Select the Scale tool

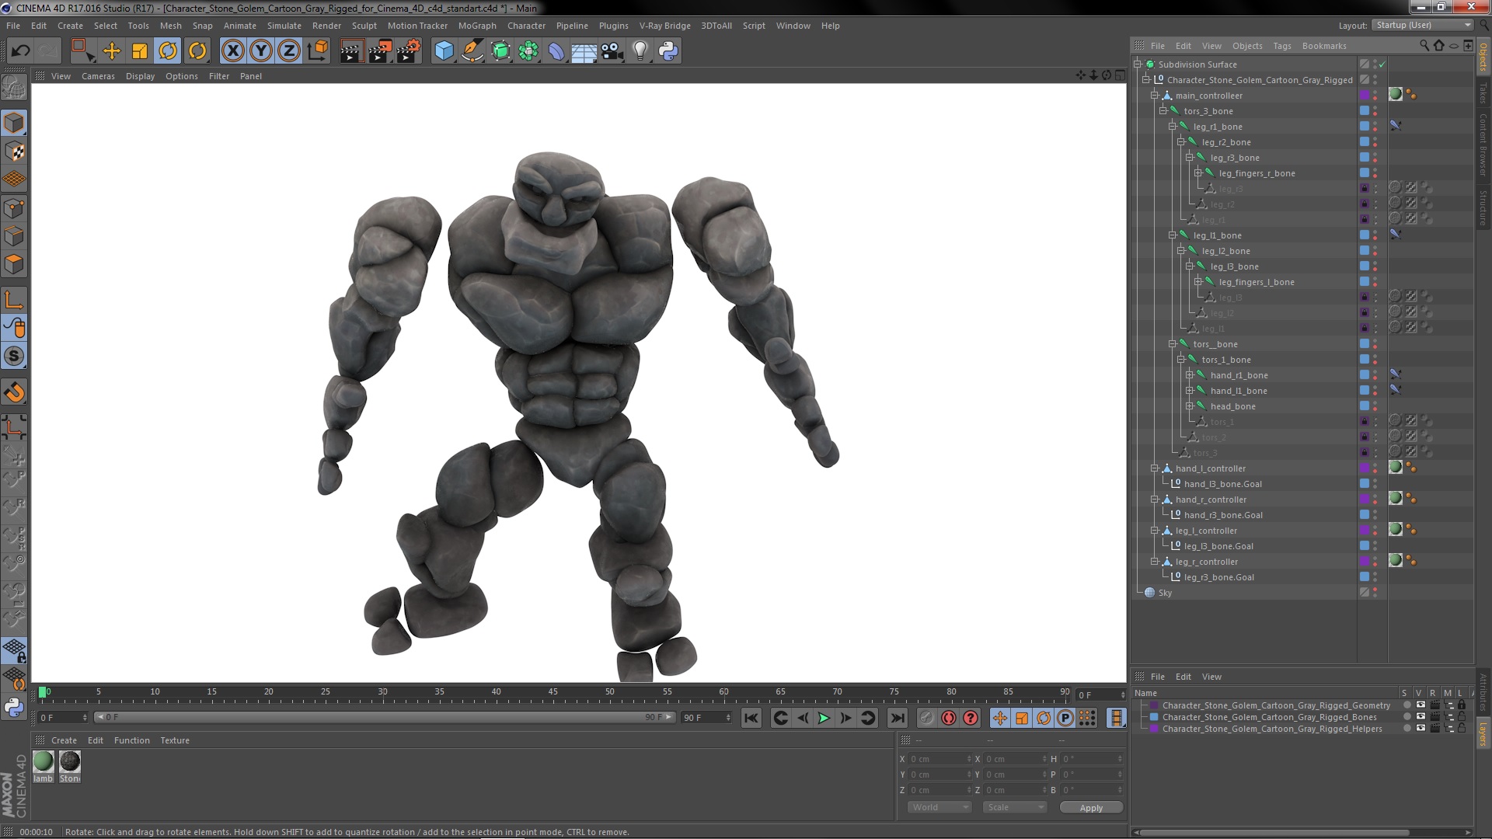pos(140,51)
